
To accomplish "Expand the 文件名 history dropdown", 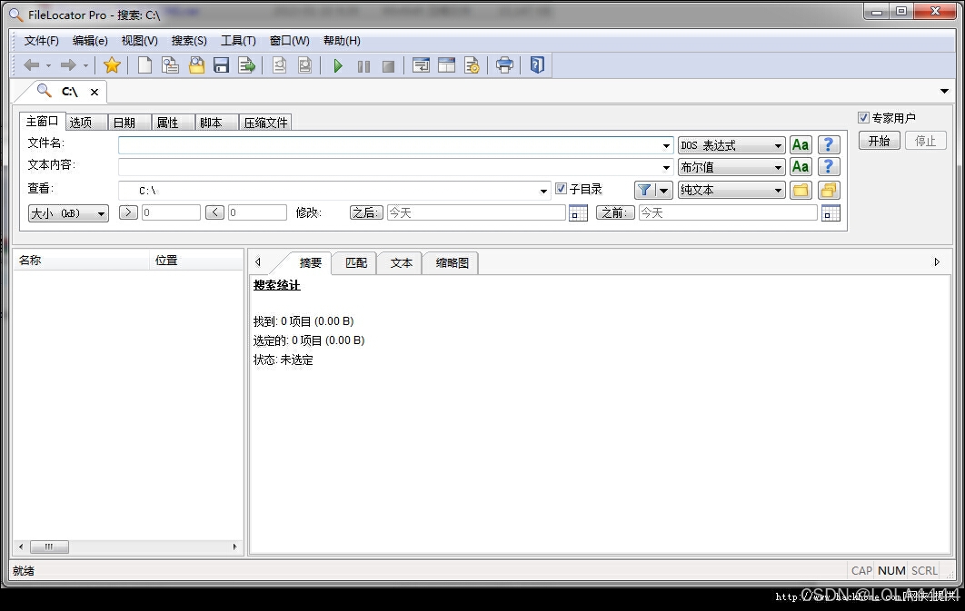I will [x=666, y=145].
